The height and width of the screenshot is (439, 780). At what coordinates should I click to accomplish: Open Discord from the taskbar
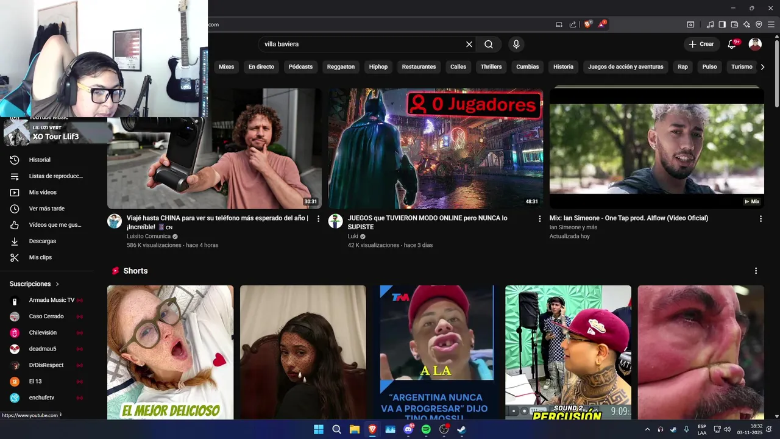click(408, 429)
